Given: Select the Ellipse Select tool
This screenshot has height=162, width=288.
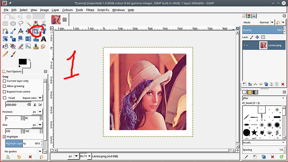Looking at the screenshot, I should 13,24.
